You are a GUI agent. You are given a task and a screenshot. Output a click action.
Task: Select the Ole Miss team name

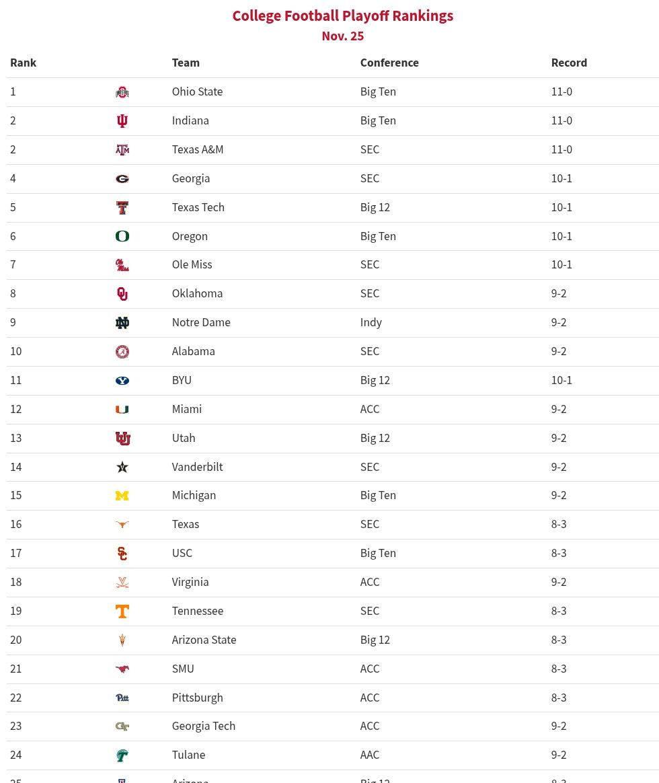tap(192, 264)
